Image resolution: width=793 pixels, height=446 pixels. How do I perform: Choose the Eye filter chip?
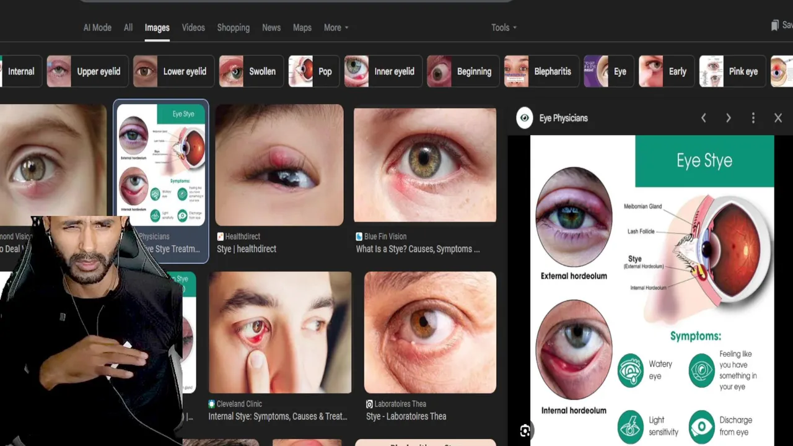coord(609,71)
